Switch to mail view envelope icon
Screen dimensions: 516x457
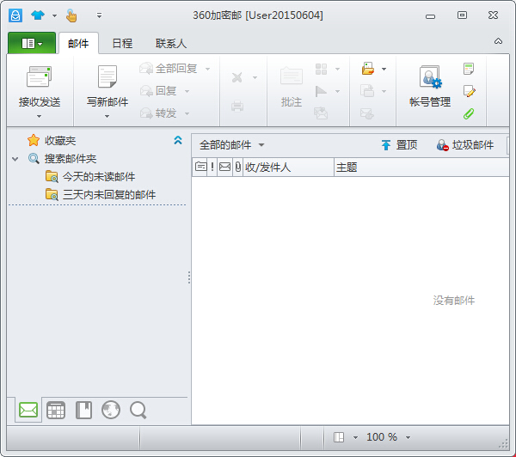click(28, 410)
